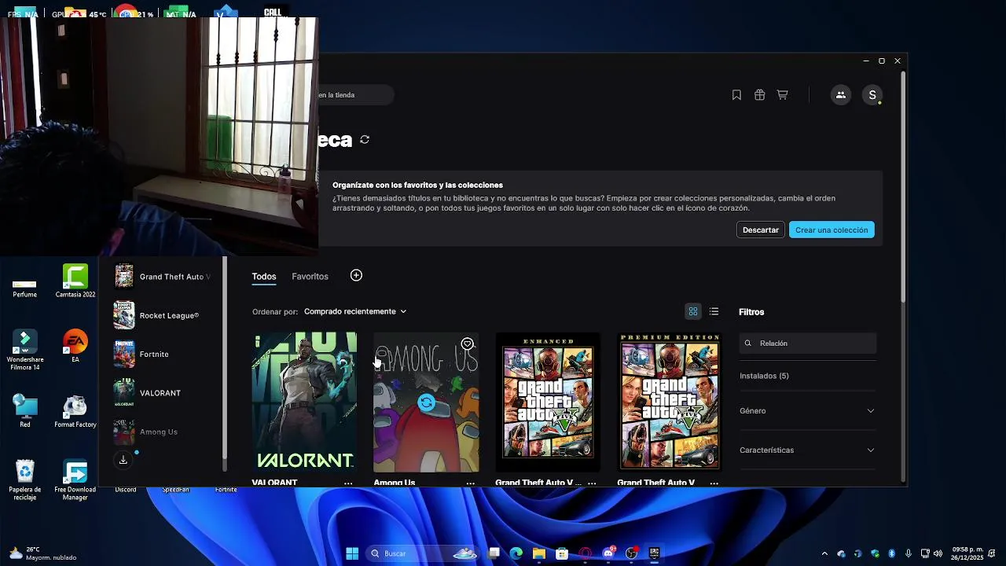This screenshot has height=566, width=1006.
Task: Open File Explorer from taskbar
Action: click(539, 553)
